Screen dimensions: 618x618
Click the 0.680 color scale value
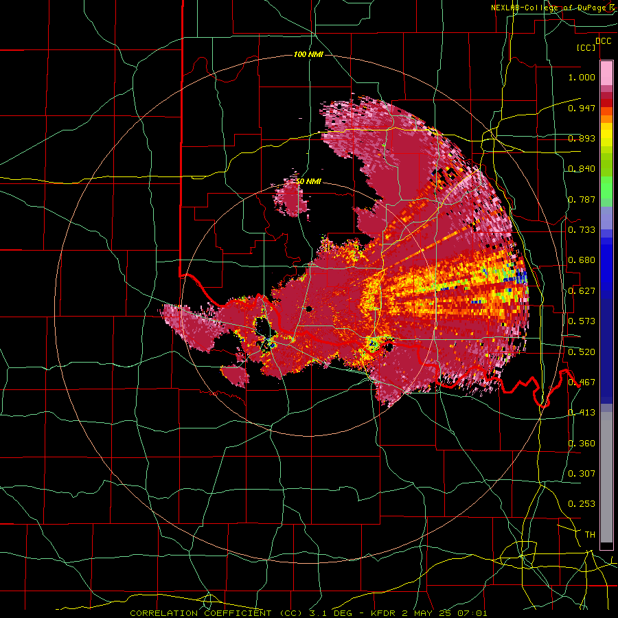[582, 260]
